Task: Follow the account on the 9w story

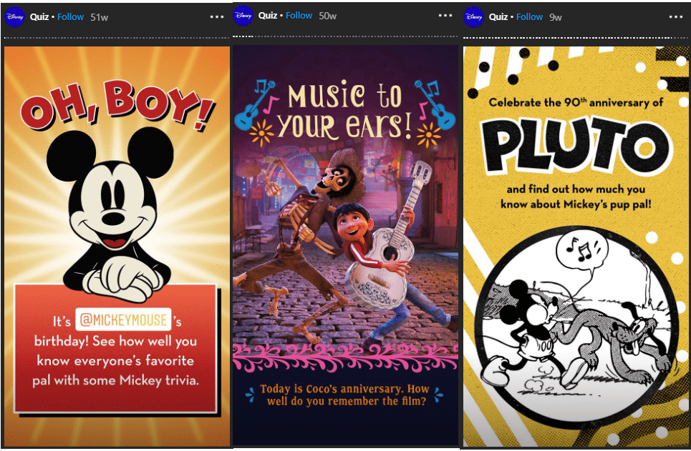Action: [x=529, y=17]
